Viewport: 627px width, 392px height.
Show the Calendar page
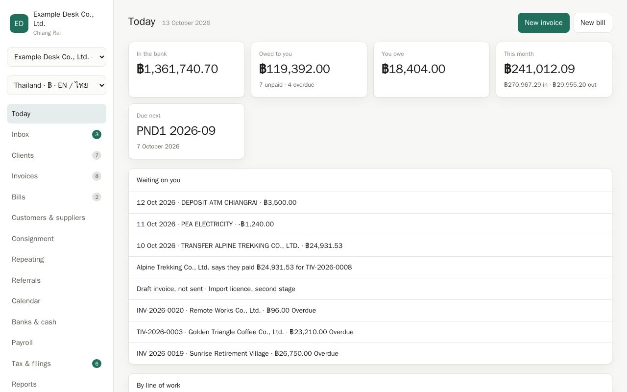coord(56,301)
